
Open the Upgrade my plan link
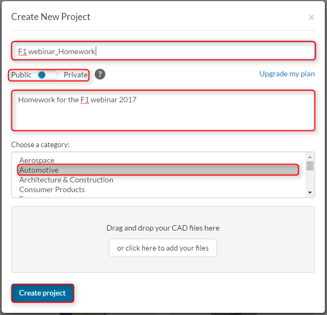coord(287,74)
